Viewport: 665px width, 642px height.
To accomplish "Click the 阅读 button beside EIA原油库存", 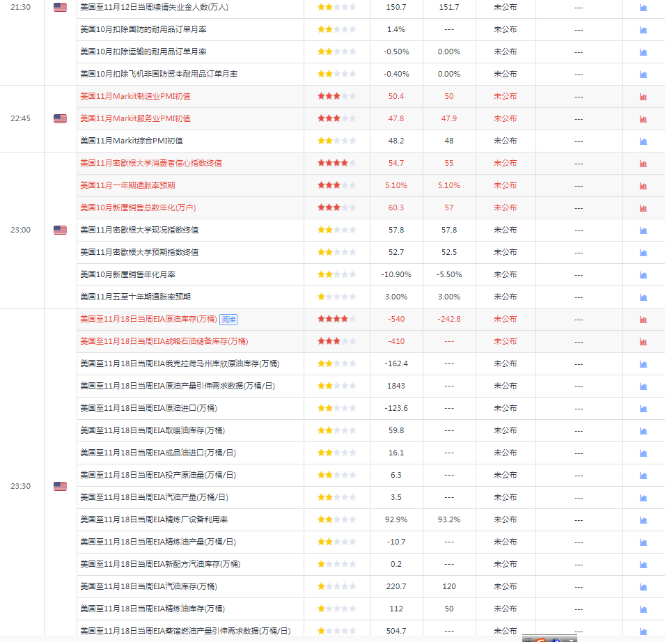I will (x=228, y=320).
